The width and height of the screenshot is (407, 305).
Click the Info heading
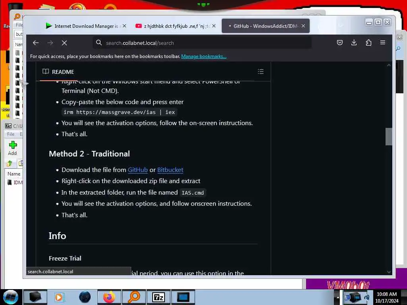57,236
